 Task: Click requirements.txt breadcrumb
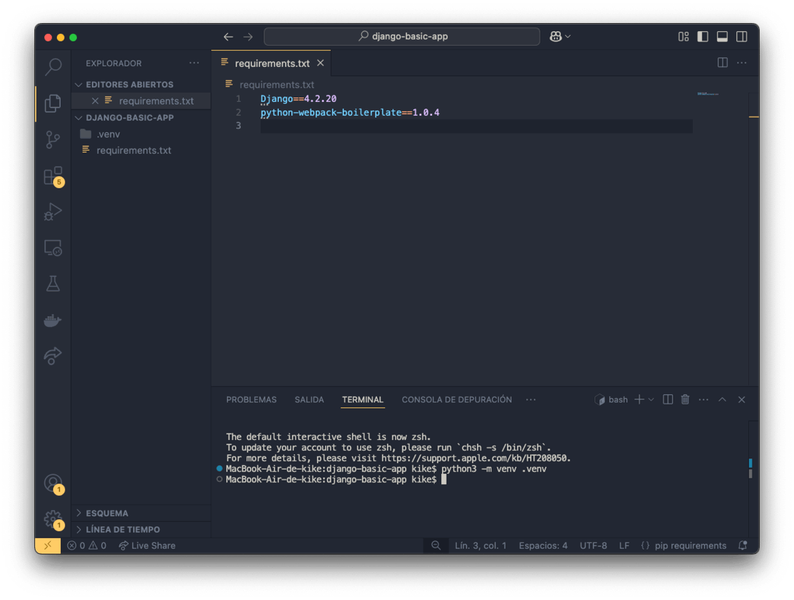(x=277, y=85)
